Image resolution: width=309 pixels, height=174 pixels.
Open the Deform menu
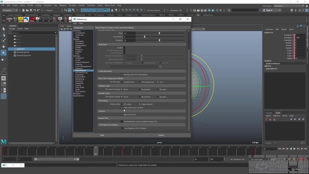coord(81,5)
